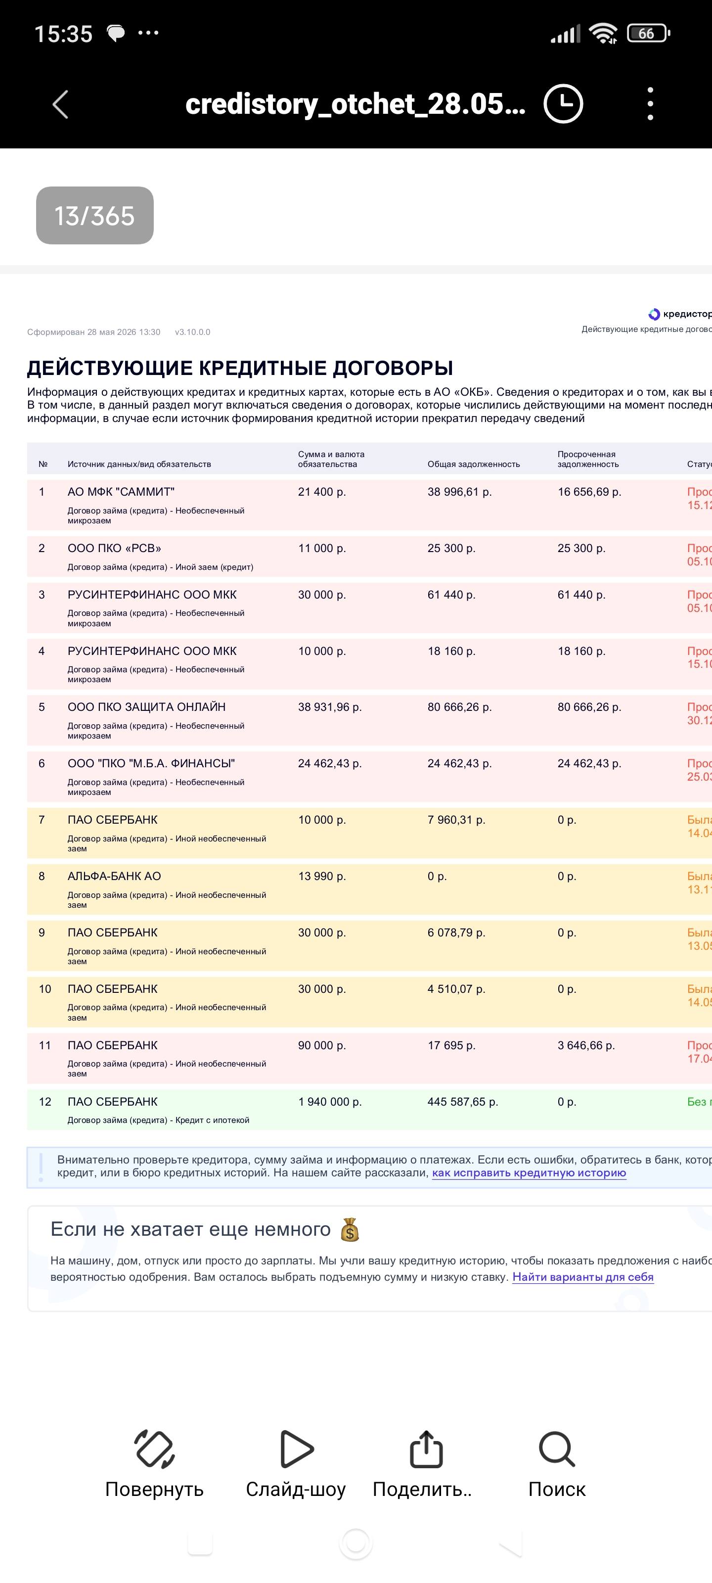This screenshot has width=712, height=1583.
Task: Tap the money bag emoji
Action: pyautogui.click(x=349, y=1229)
